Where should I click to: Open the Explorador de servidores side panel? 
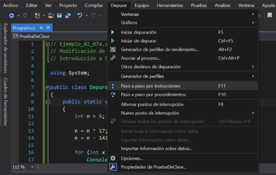6,48
